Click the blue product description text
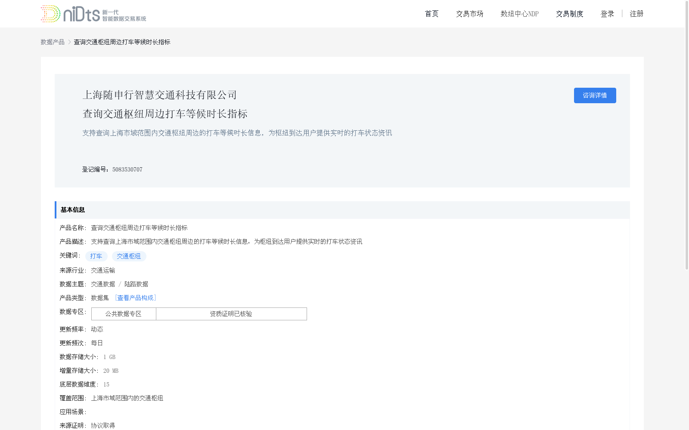Viewport: 689px width, 430px height. [237, 133]
